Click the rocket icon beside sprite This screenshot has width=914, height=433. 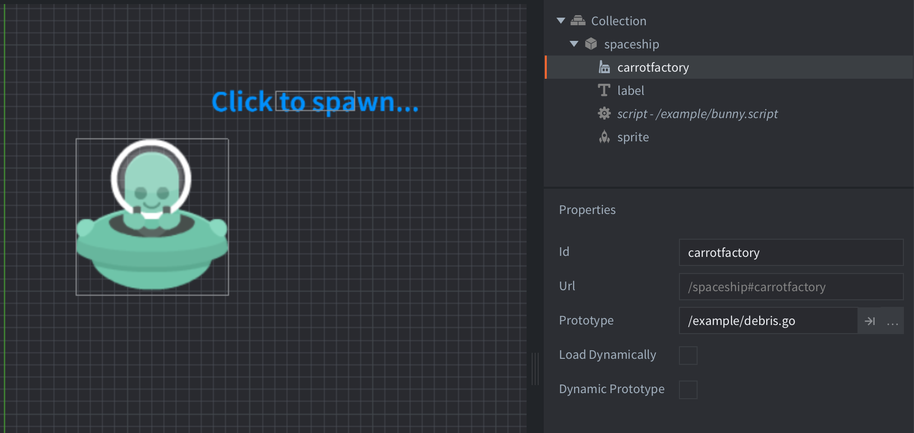point(604,137)
